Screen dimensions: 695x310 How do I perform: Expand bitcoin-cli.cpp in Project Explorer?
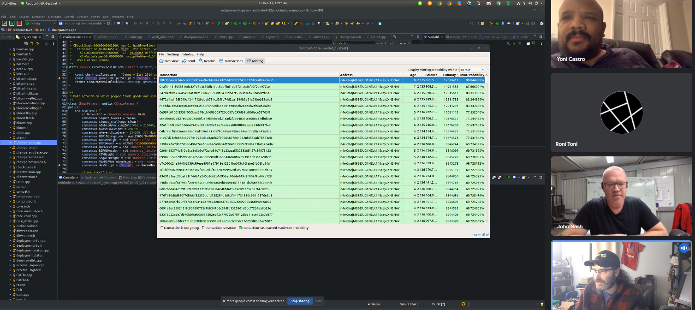coord(10,78)
